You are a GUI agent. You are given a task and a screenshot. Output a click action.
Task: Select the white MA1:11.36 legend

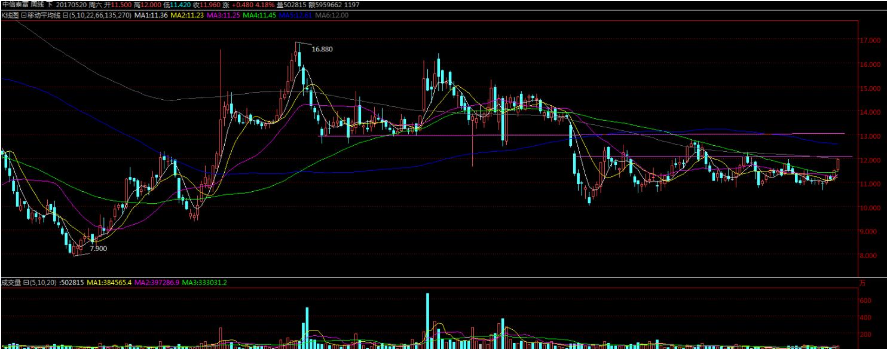point(151,15)
